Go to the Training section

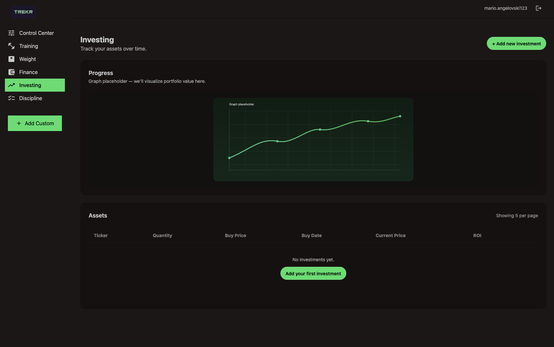29,46
